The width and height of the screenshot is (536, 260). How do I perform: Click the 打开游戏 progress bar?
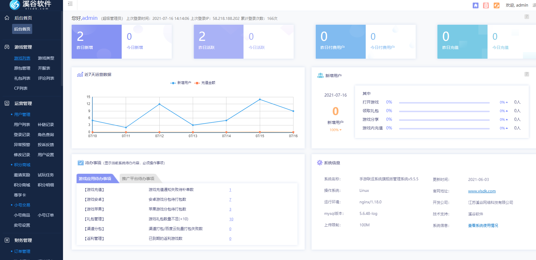point(444,102)
